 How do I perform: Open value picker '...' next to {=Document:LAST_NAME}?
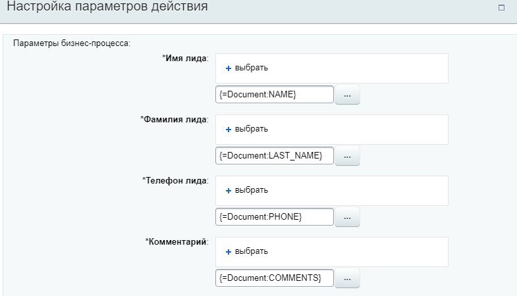[347, 156]
